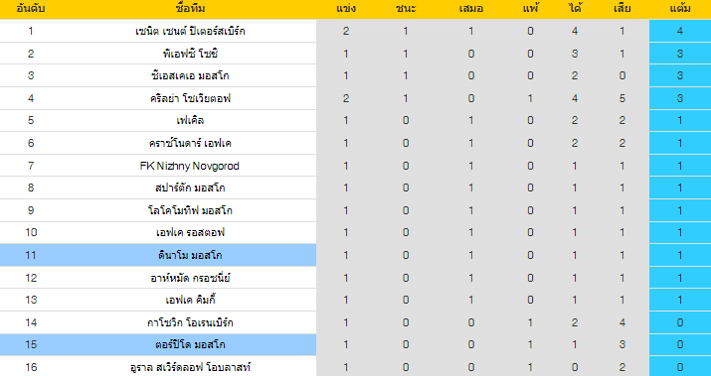Select highlighted team ดินาโม มอสโก
711x376 pixels.
click(190, 256)
